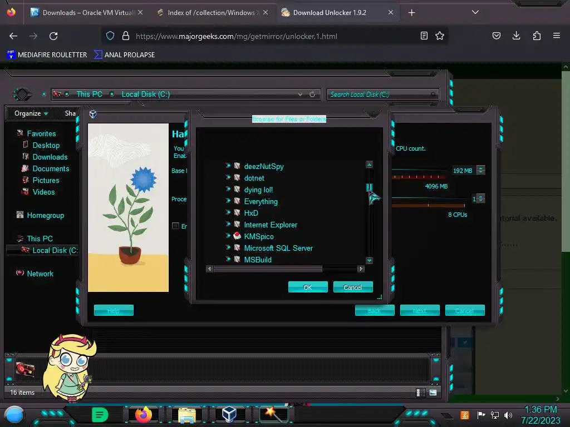The width and height of the screenshot is (570, 427).
Task: List all tabs dropdown in Firefox
Action: pyautogui.click(x=475, y=12)
